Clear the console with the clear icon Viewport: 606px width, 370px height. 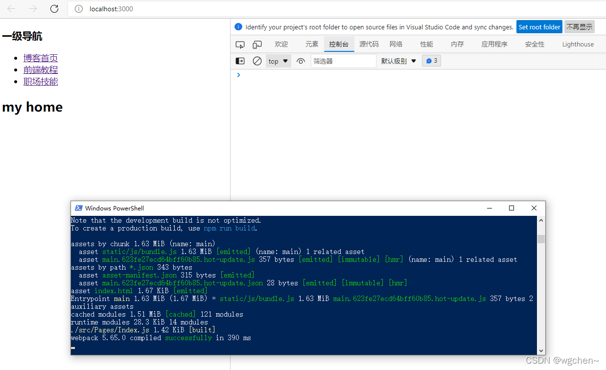(257, 61)
